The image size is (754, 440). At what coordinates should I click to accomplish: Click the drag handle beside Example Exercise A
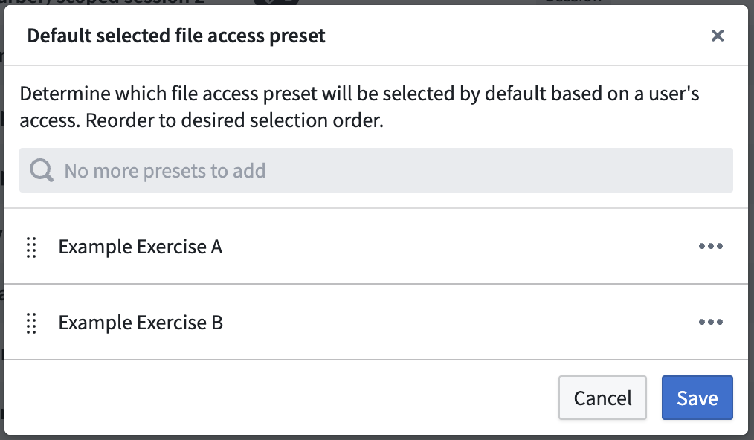point(31,246)
